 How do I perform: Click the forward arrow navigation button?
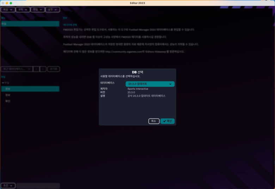click(43, 69)
